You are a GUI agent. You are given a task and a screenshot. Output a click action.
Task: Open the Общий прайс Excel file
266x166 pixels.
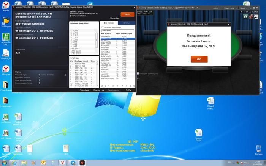(211, 103)
